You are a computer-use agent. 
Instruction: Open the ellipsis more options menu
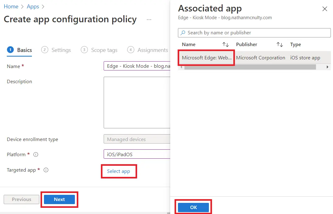pyautogui.click(x=149, y=19)
